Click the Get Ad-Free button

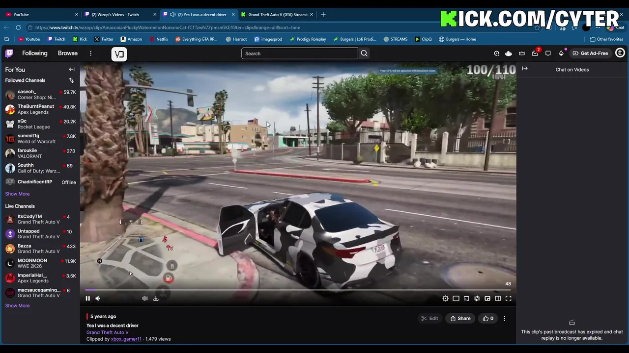[590, 53]
